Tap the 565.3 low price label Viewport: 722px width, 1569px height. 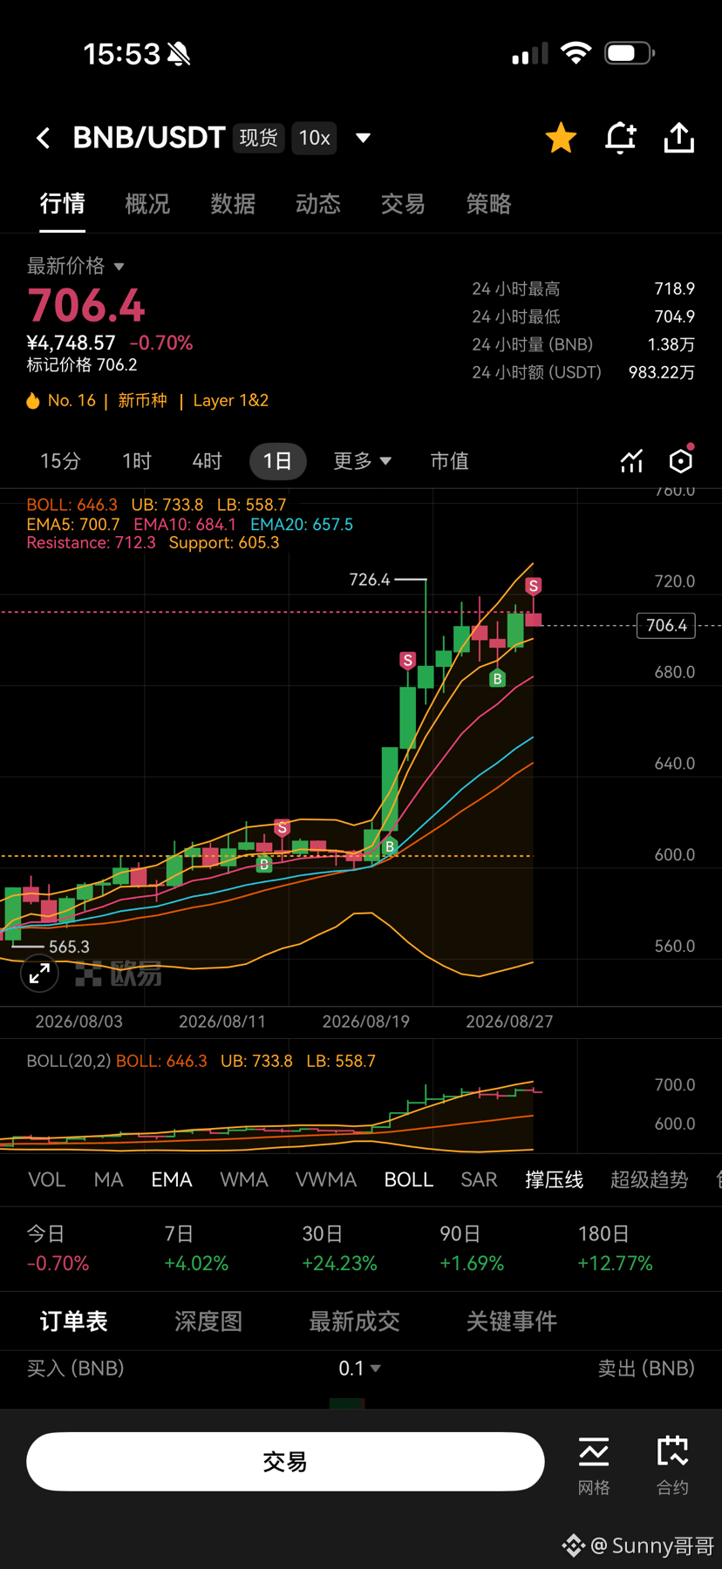pyautogui.click(x=70, y=947)
